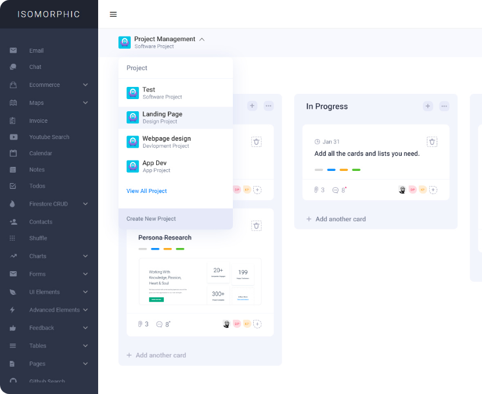The width and height of the screenshot is (482, 394).
Task: Click orange label on In Progress card
Action: pos(344,170)
